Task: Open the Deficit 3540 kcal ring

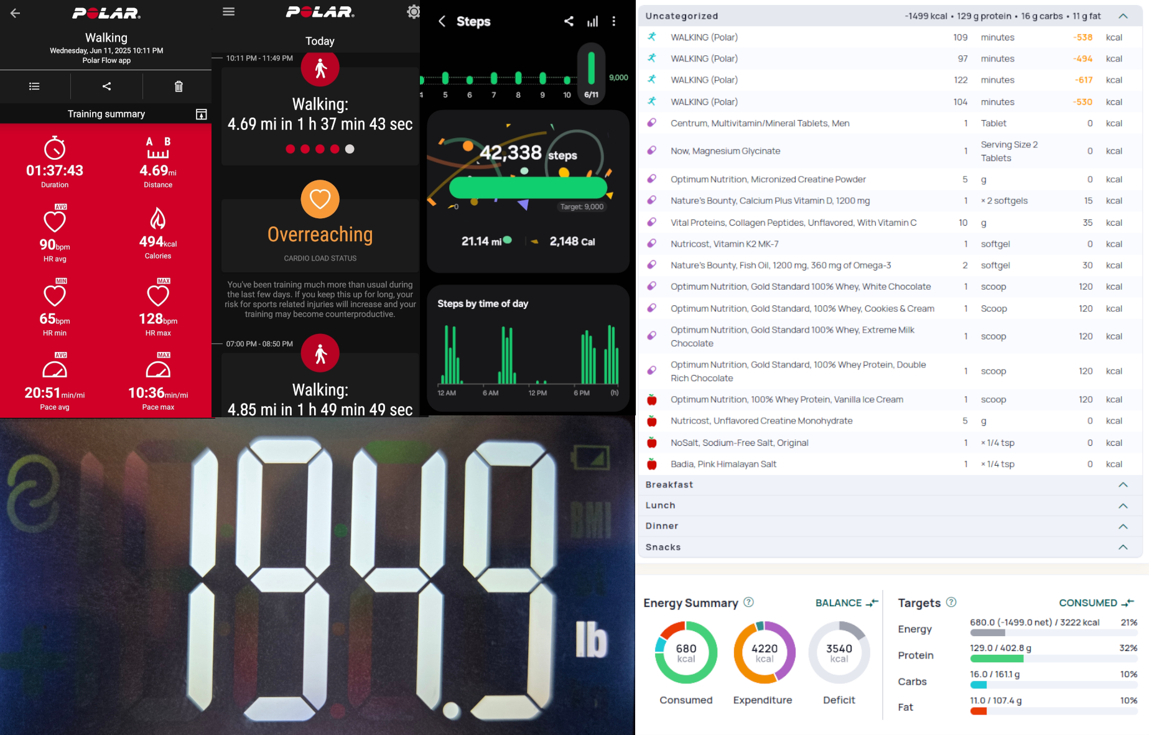Action: click(x=839, y=653)
